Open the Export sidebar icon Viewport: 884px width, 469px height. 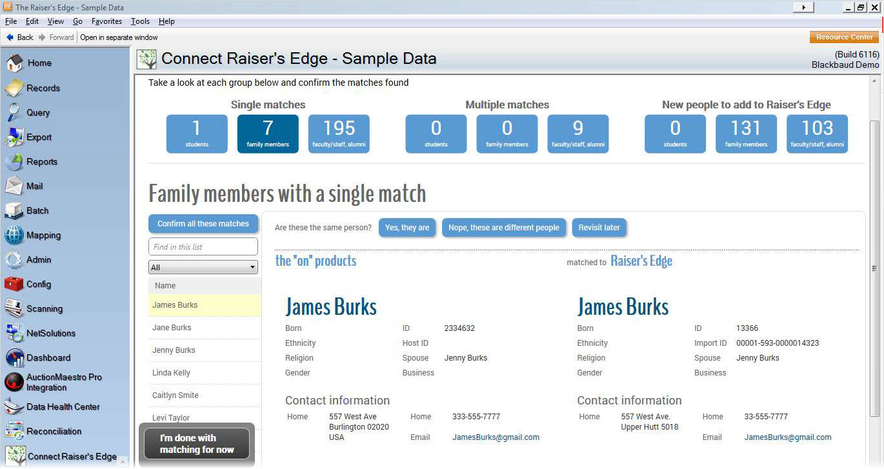14,137
